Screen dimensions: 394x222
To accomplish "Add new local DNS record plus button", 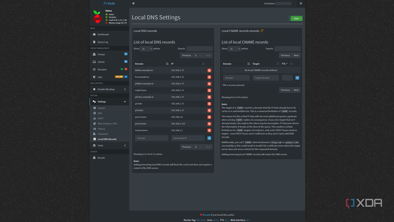I will 209,138.
